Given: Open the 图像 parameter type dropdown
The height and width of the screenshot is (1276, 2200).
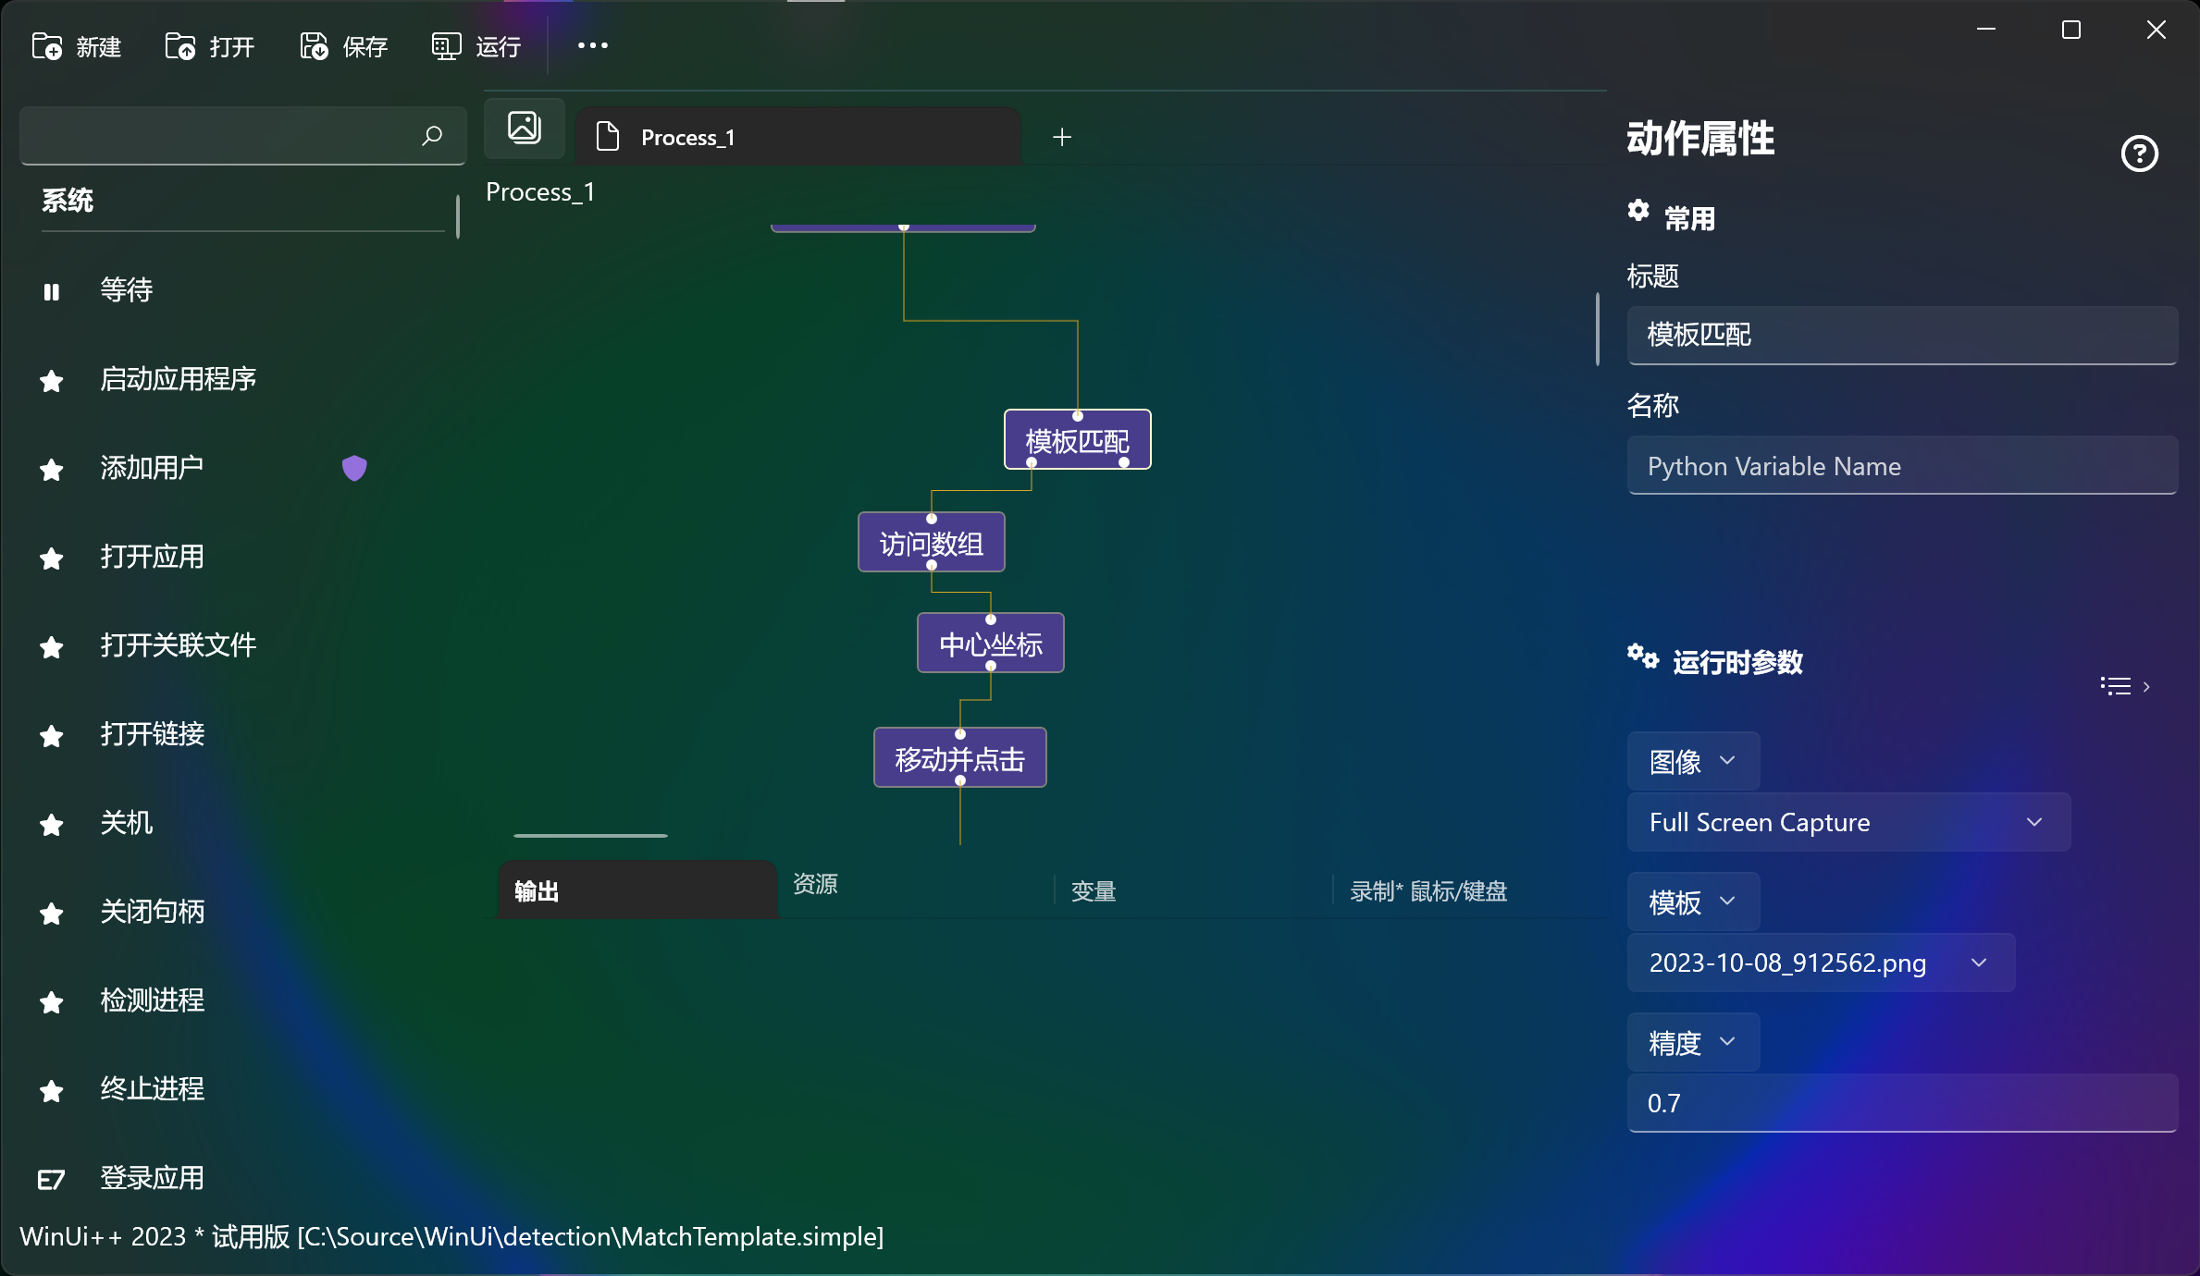Looking at the screenshot, I should tap(1692, 761).
